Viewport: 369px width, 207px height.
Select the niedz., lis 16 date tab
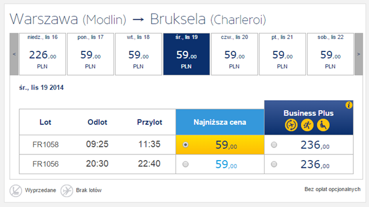[x=43, y=54]
